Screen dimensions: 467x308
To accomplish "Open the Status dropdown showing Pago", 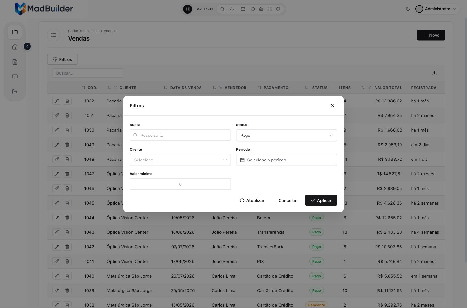I will [x=286, y=135].
